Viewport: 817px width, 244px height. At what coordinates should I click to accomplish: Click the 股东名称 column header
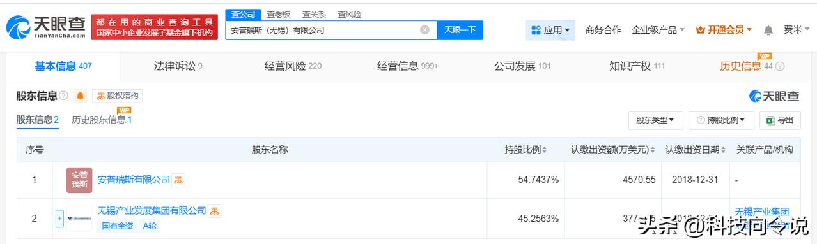tap(270, 150)
